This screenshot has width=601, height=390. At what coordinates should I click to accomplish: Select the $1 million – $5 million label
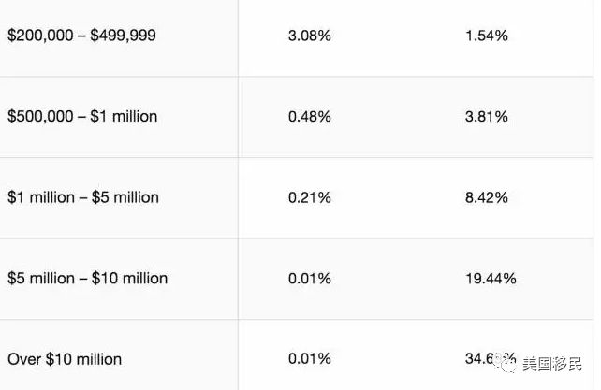tap(83, 197)
